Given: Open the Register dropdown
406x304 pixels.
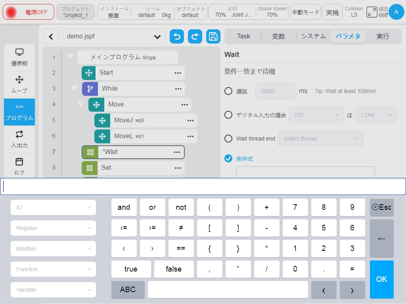Looking at the screenshot, I should coord(54,228).
